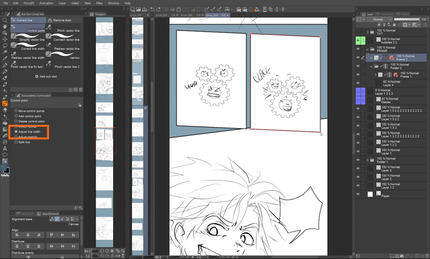Adjust the layer opacity slider
This screenshot has height=259, width=430.
point(407,19)
